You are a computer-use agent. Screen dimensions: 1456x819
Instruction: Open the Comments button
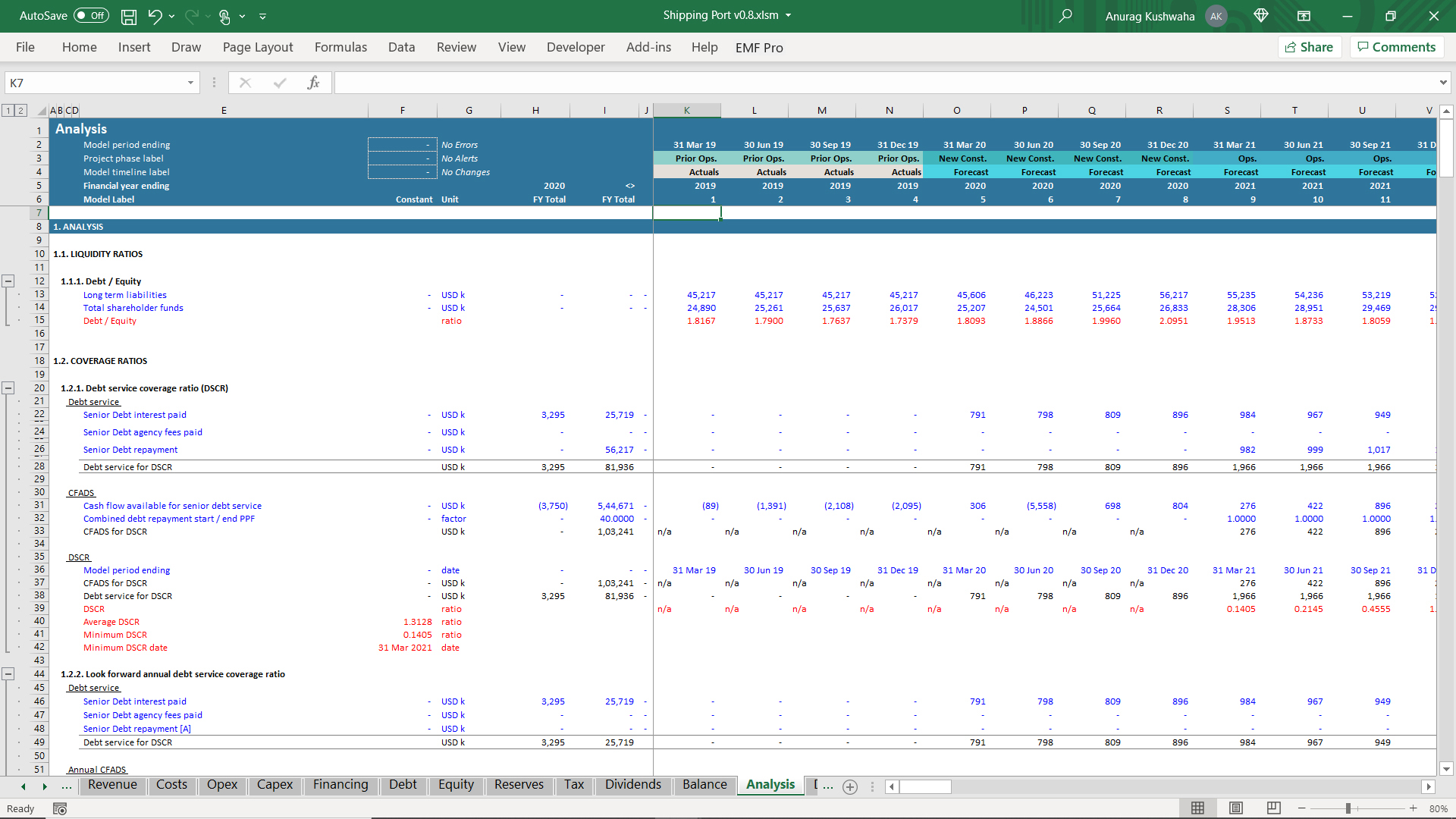click(1396, 47)
